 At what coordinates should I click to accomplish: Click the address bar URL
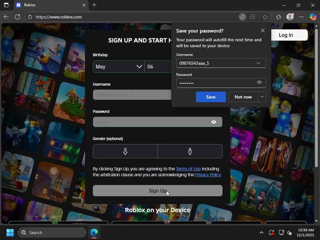click(x=58, y=17)
